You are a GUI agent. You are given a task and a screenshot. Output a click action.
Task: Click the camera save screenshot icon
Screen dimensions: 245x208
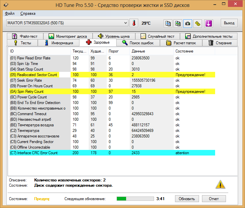tap(188, 24)
